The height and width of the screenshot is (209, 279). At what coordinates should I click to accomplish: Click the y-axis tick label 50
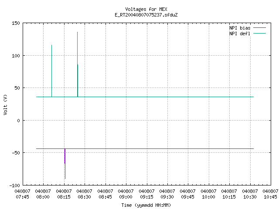point(17,88)
